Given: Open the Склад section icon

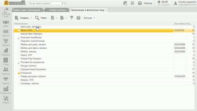Looking at the screenshot, I should 6,60.
